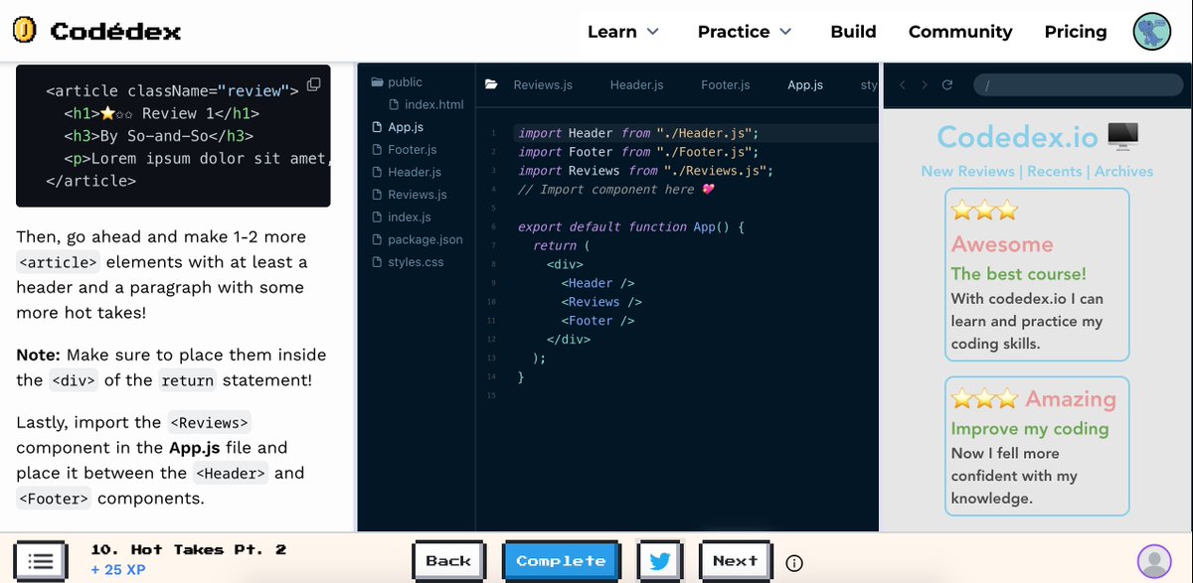Click the info circle icon
Image resolution: width=1193 pixels, height=583 pixels.
click(794, 563)
